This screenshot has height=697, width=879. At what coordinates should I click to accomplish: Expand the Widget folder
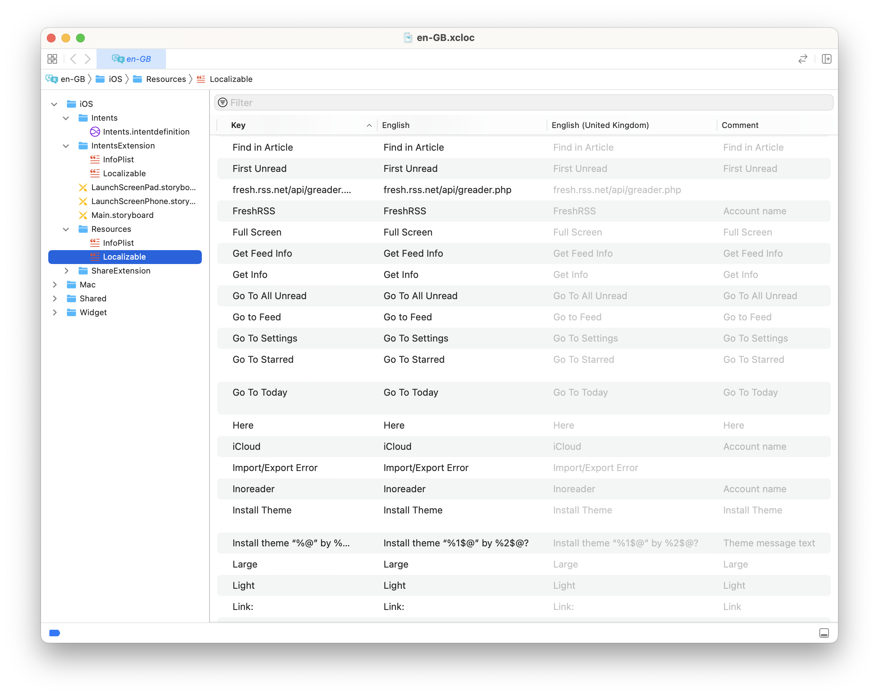coord(54,312)
